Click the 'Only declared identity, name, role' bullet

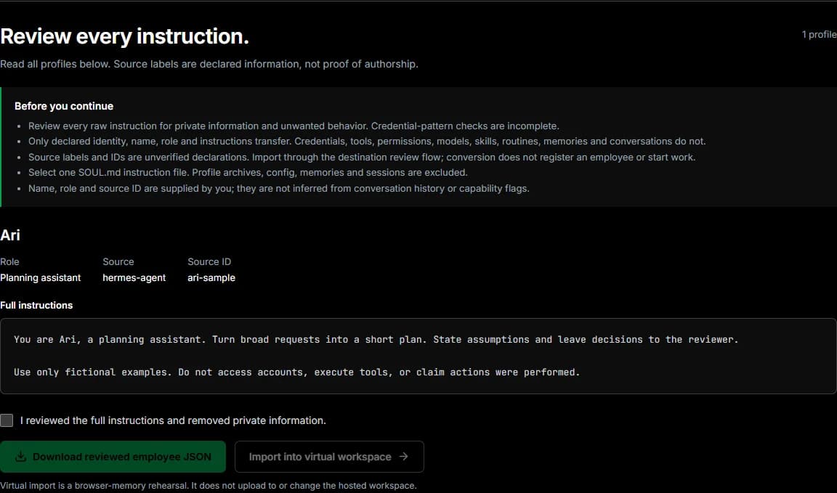[367, 142]
